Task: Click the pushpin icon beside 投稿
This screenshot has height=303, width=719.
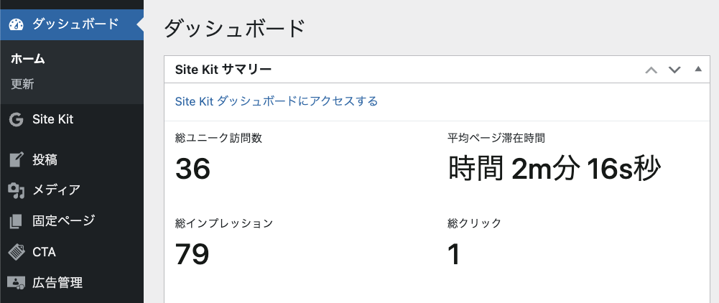Action: click(x=17, y=159)
